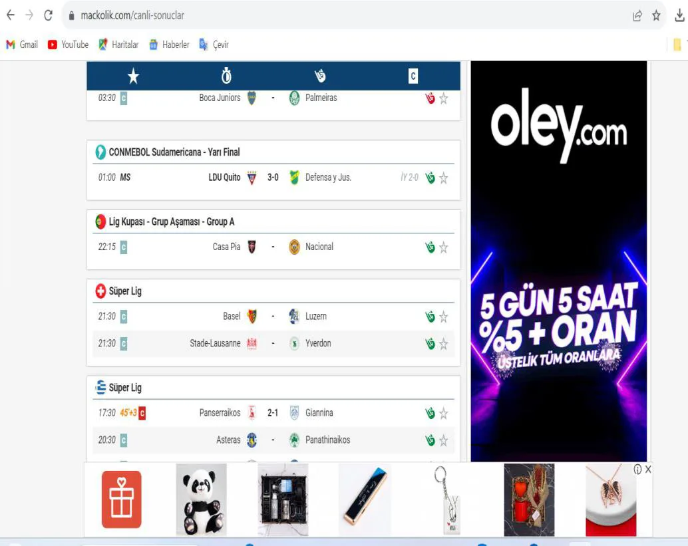The height and width of the screenshot is (546, 688).
Task: Open CONMEBOL Sudamericana - Yarı Final league
Action: coord(174,152)
